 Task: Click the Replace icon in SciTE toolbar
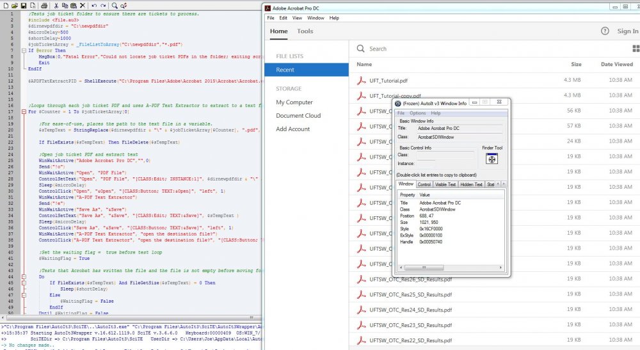pyautogui.click(x=124, y=5)
